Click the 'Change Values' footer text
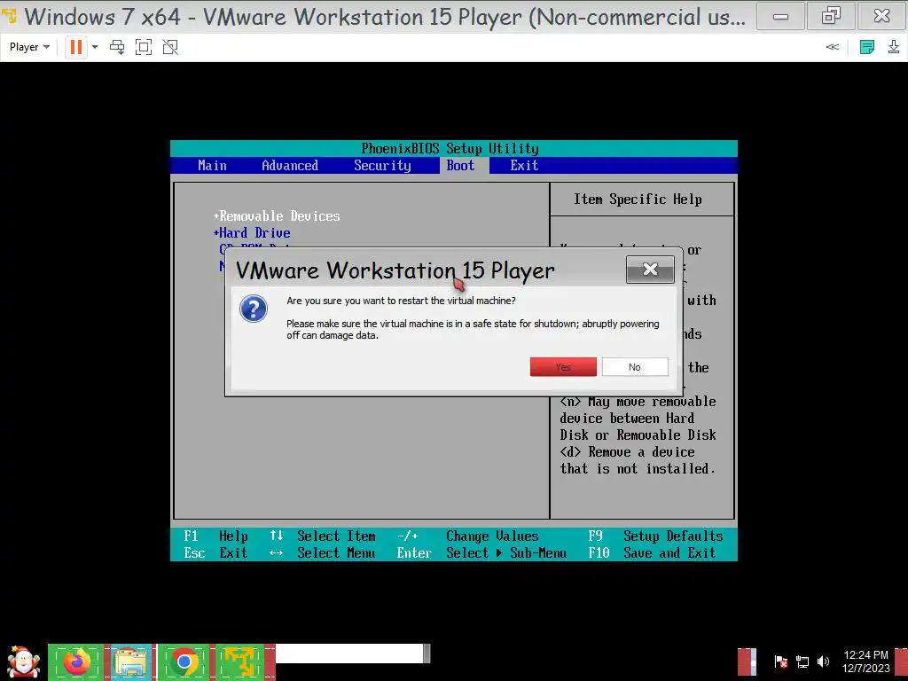Screen dimensions: 908x681 [492, 536]
